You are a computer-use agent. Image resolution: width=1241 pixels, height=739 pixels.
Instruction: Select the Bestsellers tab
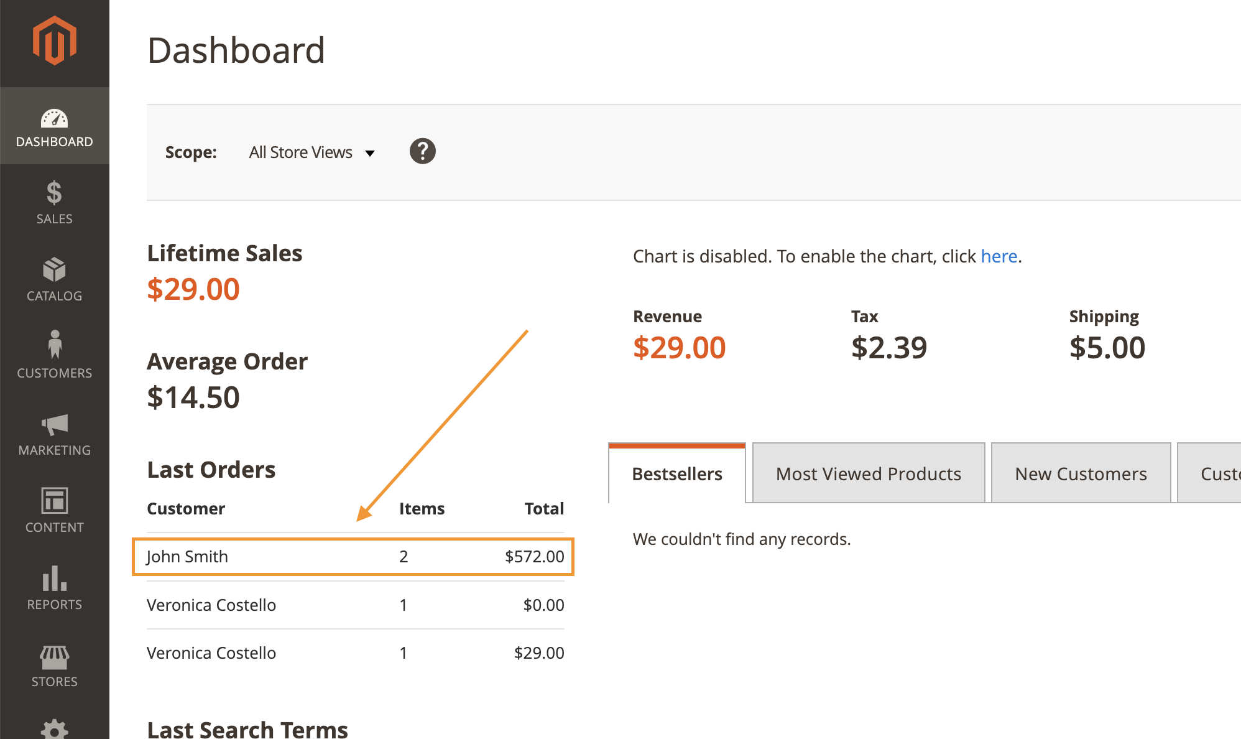click(676, 473)
